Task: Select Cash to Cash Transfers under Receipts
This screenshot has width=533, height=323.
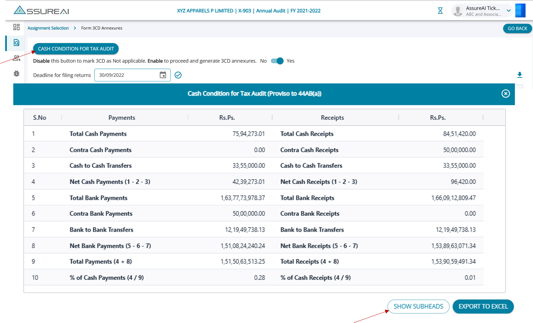Action: 311,166
